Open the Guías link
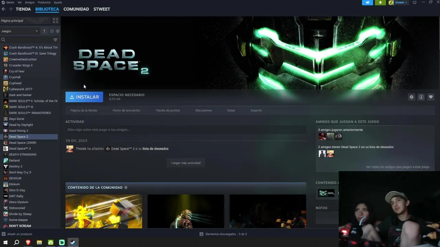The image size is (440, 247). point(231,110)
